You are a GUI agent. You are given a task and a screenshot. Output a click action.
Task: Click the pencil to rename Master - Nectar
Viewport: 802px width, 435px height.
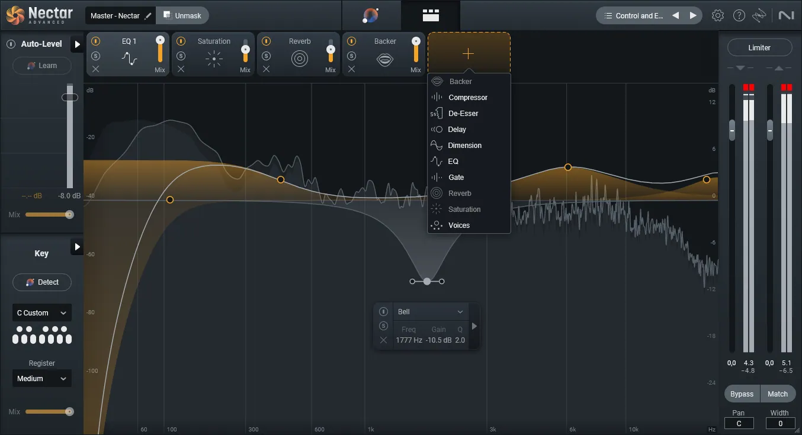coord(148,15)
